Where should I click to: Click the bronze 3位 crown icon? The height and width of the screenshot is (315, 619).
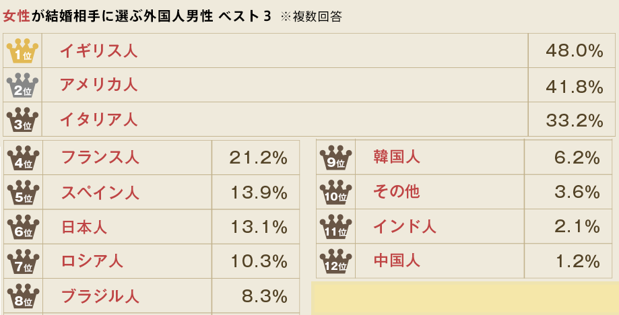point(22,120)
